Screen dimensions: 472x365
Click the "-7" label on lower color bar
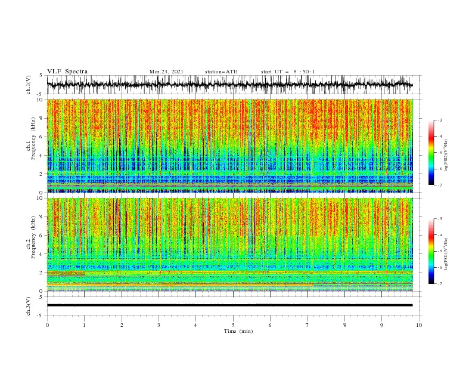440,283
